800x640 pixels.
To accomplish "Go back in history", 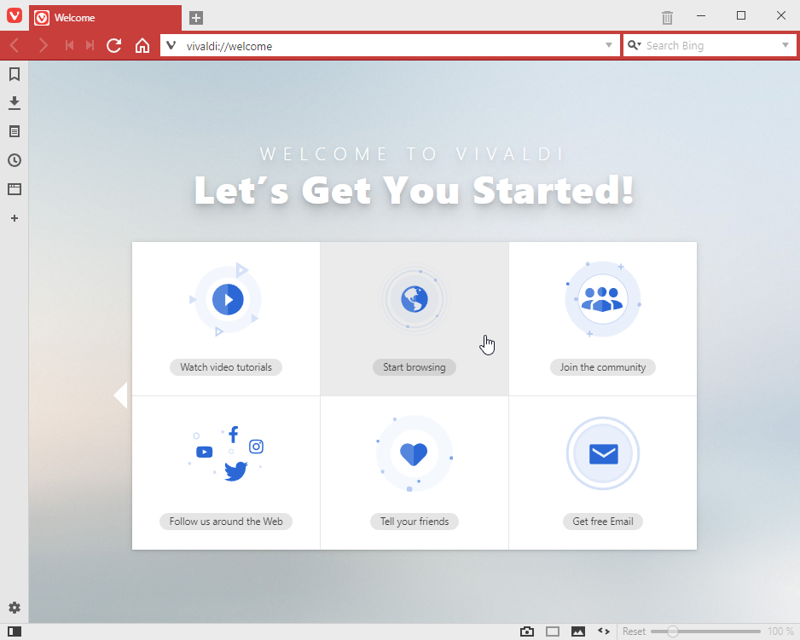I will coord(14,45).
